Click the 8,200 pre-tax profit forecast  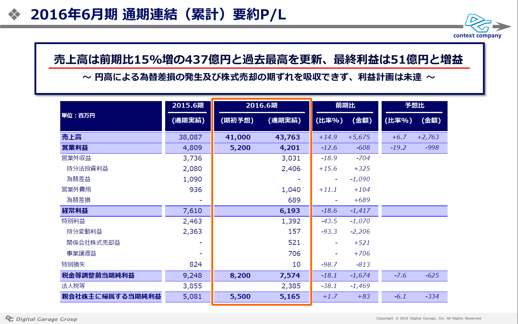pyautogui.click(x=240, y=275)
